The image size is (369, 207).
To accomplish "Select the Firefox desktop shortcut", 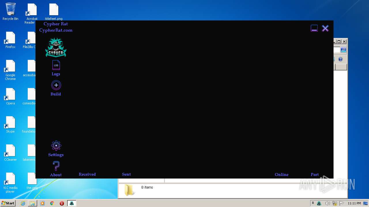I will coord(10,40).
